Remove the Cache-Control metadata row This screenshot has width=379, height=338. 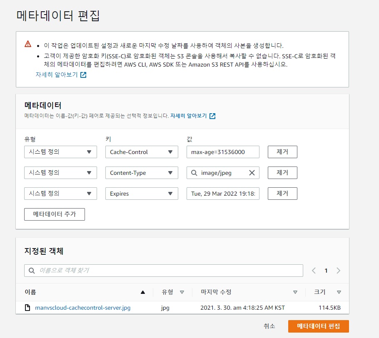[x=282, y=152]
